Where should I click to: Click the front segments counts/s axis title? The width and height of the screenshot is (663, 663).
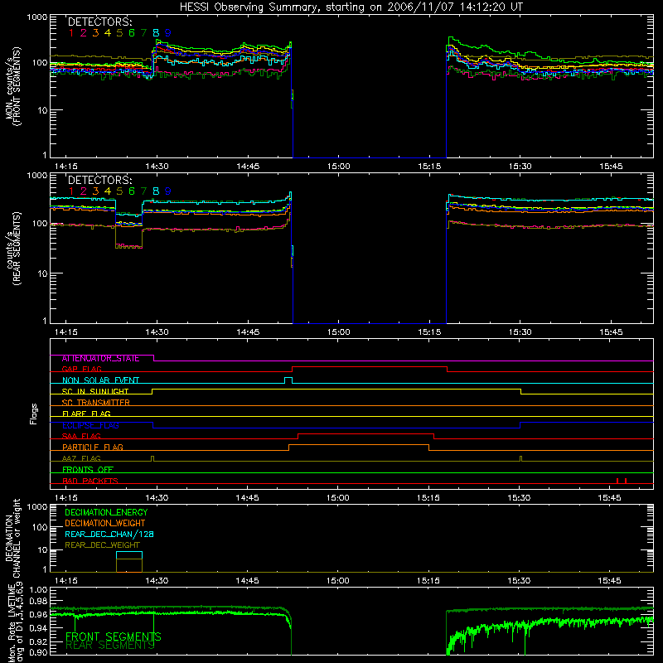(x=12, y=86)
